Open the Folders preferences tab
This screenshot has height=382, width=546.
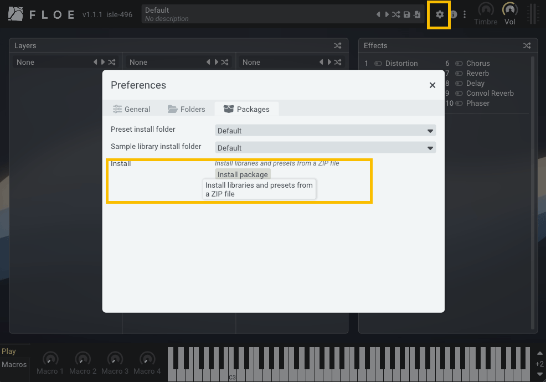[187, 109]
